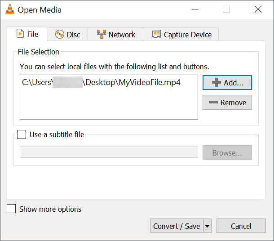Enable the Use a subtitle file checkbox

[22, 134]
